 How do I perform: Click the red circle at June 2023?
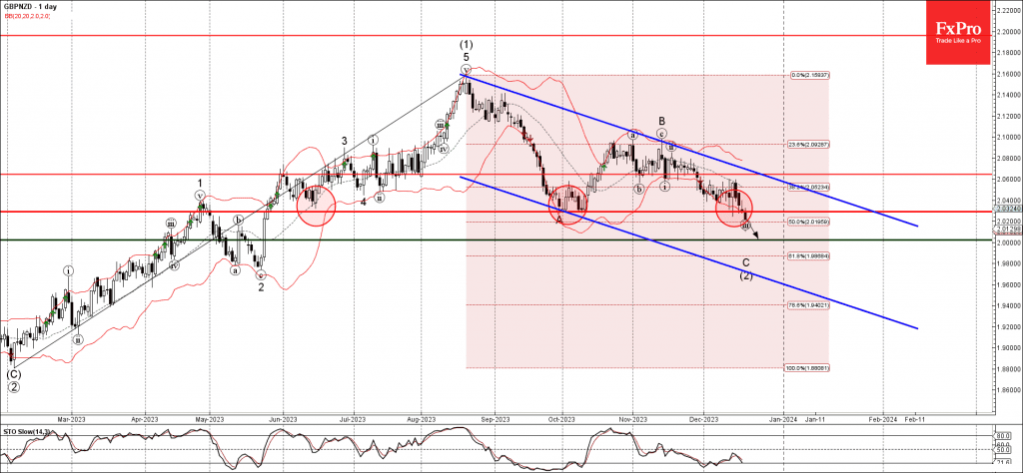click(315, 205)
